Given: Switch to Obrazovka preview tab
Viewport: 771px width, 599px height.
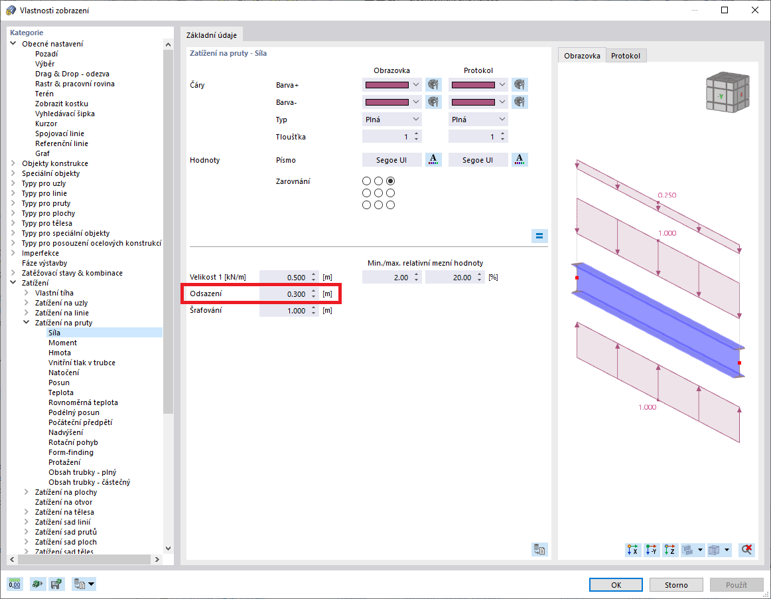Looking at the screenshot, I should tap(582, 56).
